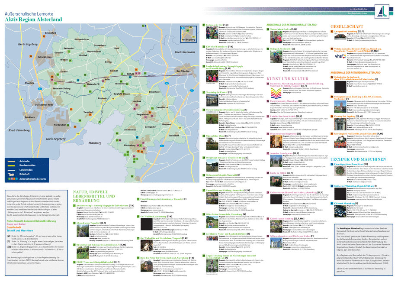Click the orange number 32 square by Amtsgericht Ahrensburg
This screenshot has height=282, width=398.
click(332, 32)
